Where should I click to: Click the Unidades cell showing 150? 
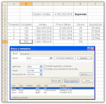[26, 35]
